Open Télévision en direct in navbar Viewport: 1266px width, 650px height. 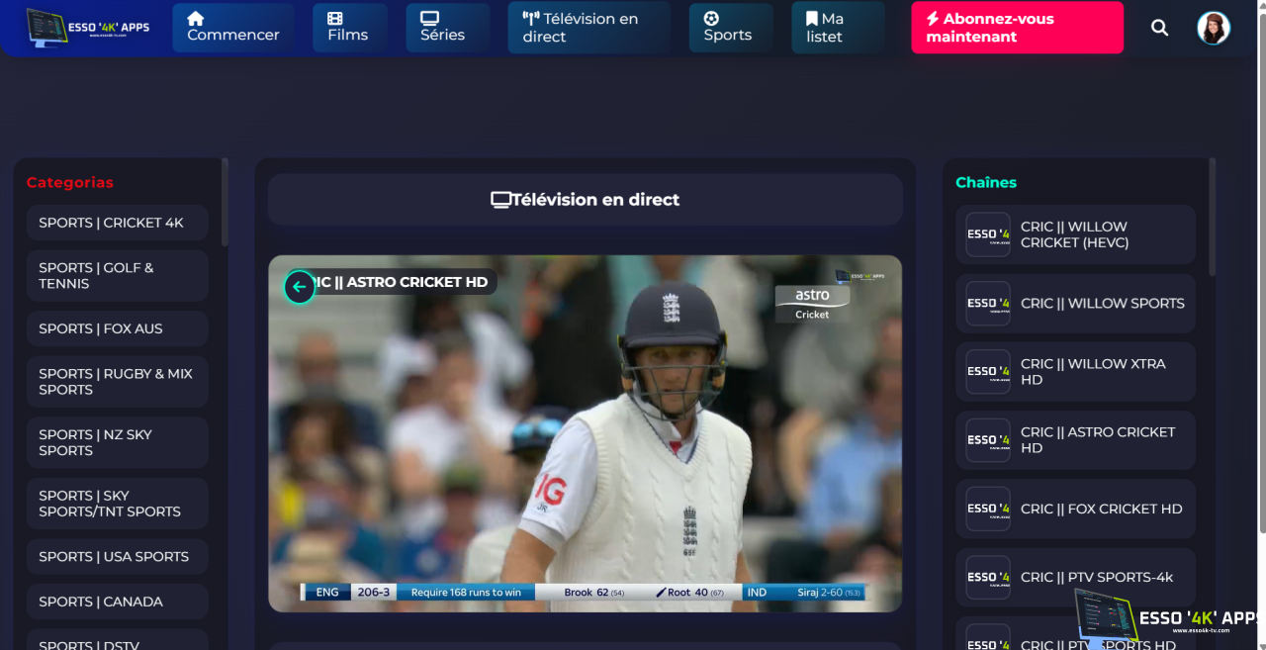(588, 28)
